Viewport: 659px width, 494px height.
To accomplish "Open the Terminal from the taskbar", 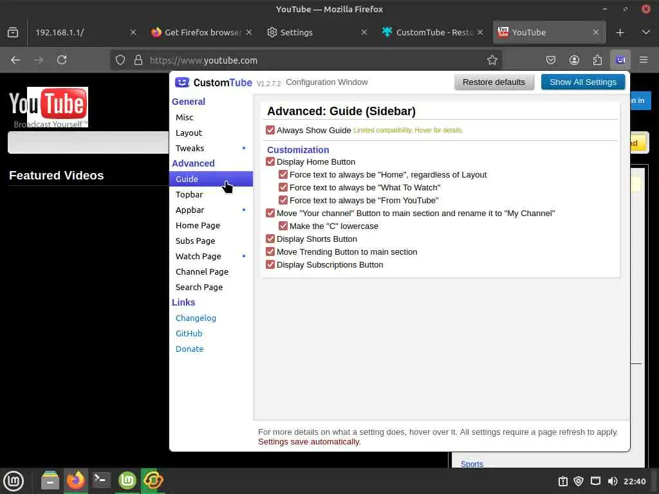I will point(101,480).
